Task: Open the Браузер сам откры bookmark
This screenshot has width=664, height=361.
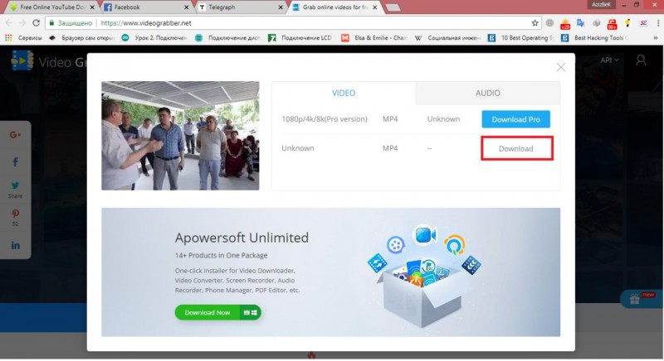Action: coord(81,38)
